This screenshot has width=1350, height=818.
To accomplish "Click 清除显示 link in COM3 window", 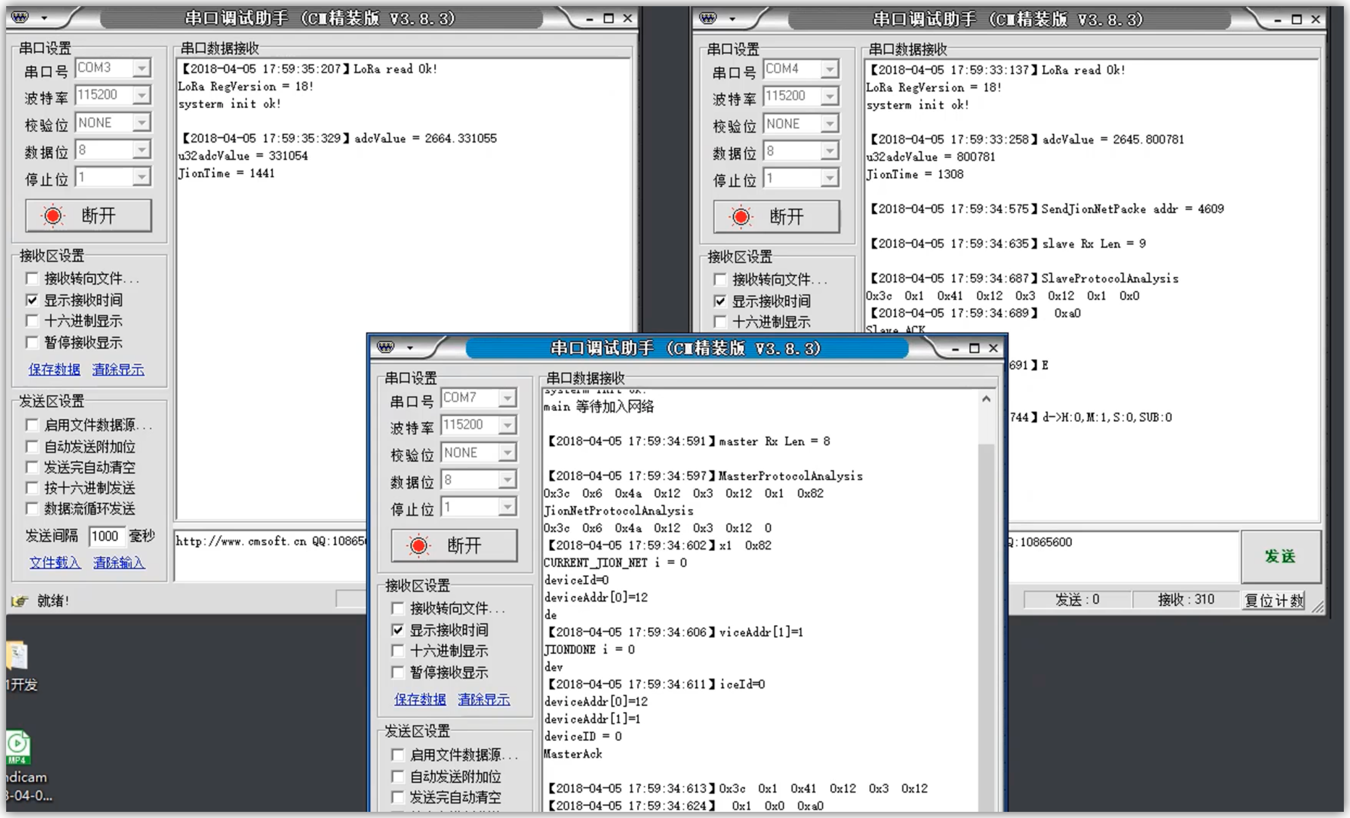I will tap(118, 369).
